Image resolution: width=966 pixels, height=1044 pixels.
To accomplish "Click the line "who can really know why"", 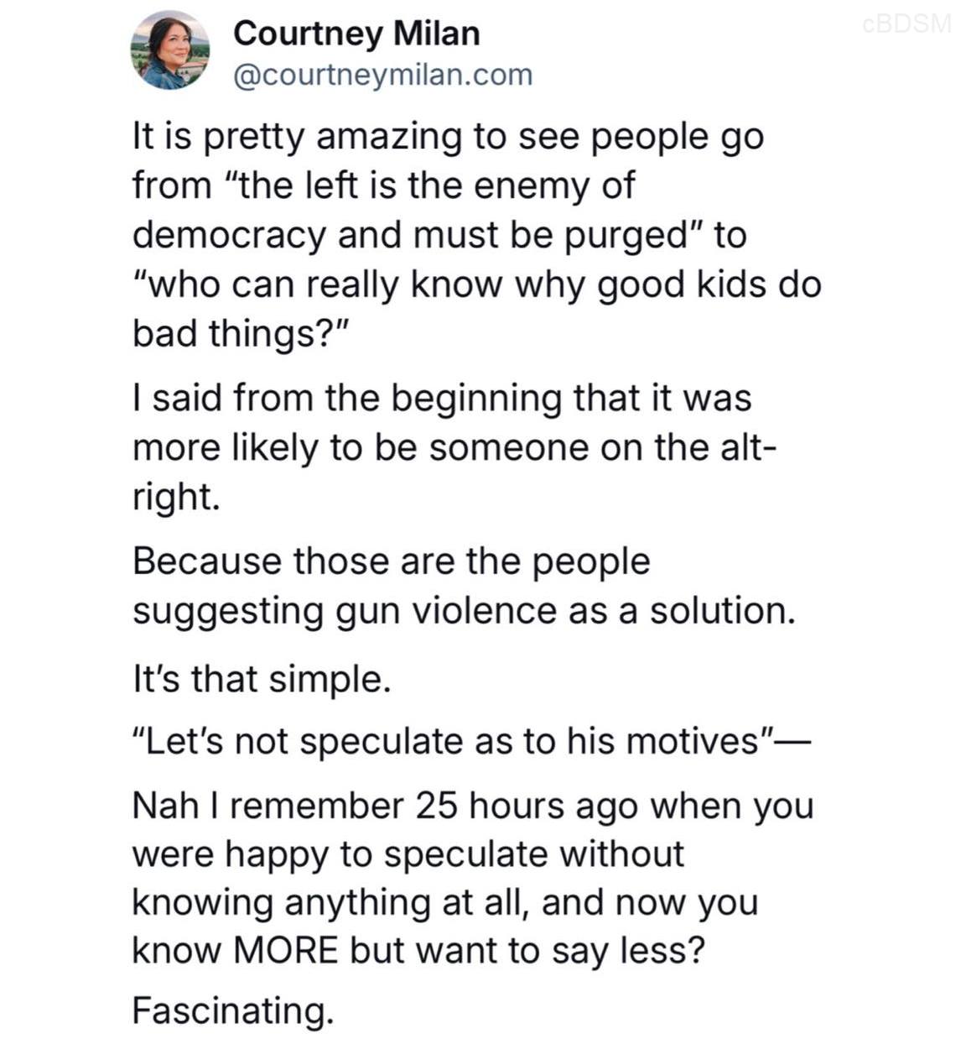I will pyautogui.click(x=476, y=284).
